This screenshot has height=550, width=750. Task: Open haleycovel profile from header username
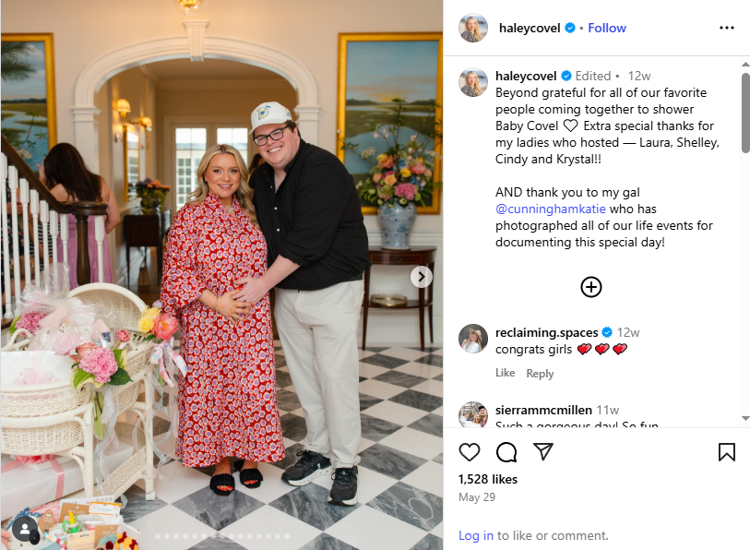[x=530, y=28]
